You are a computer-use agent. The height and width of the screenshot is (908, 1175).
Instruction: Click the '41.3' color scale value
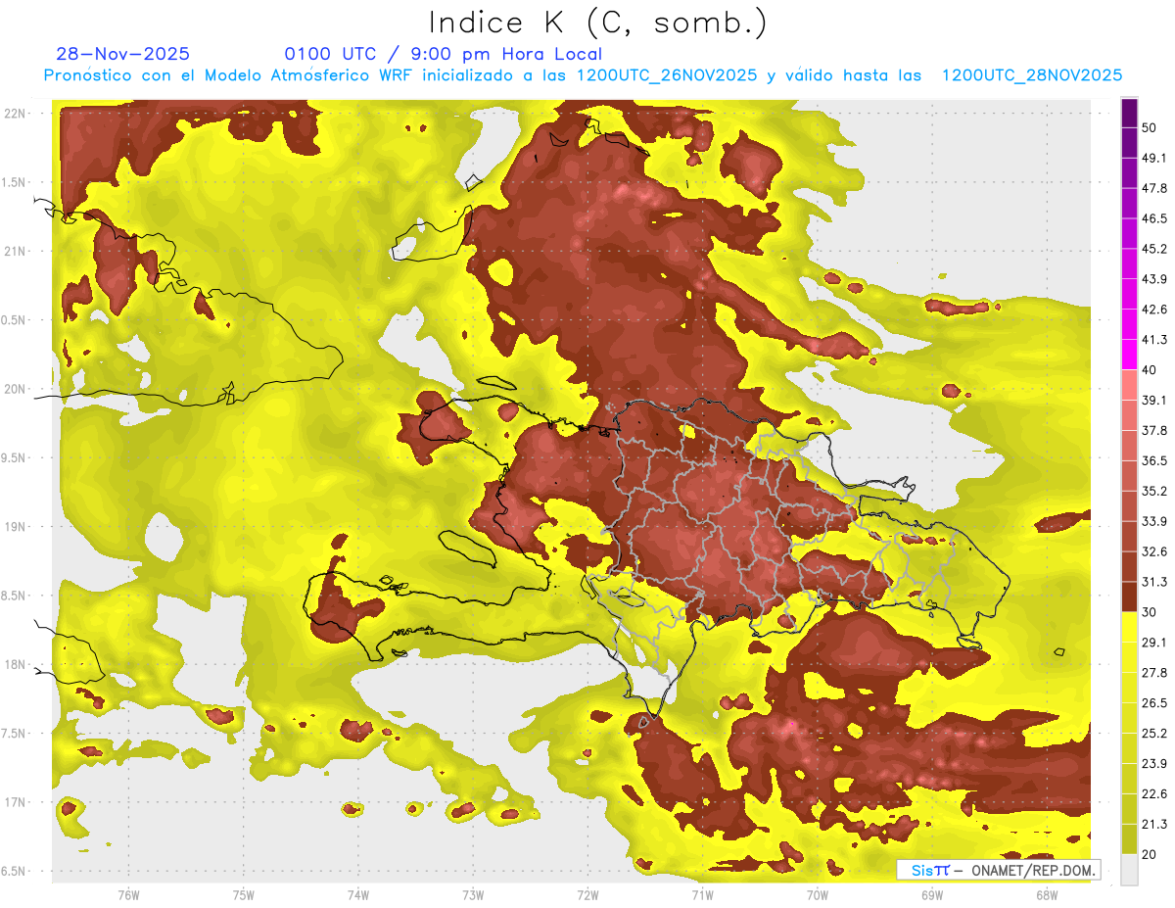(1154, 340)
